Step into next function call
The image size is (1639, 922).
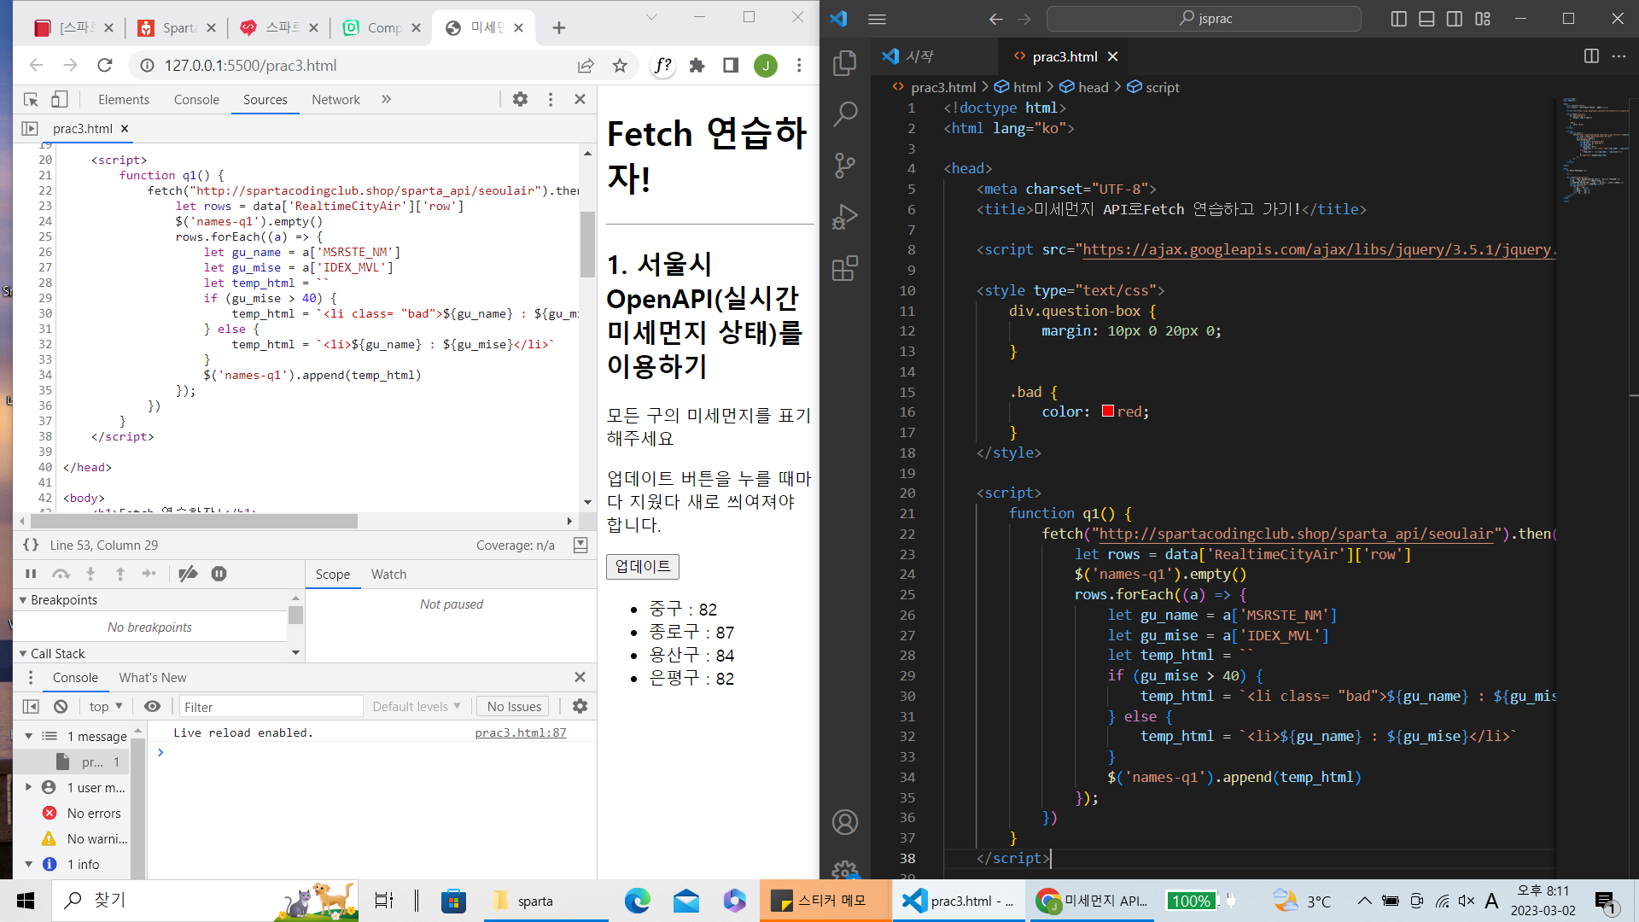(x=90, y=575)
